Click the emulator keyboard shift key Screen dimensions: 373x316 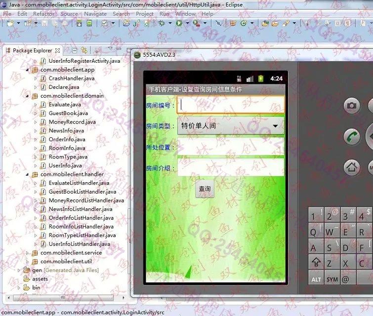[x=316, y=263]
